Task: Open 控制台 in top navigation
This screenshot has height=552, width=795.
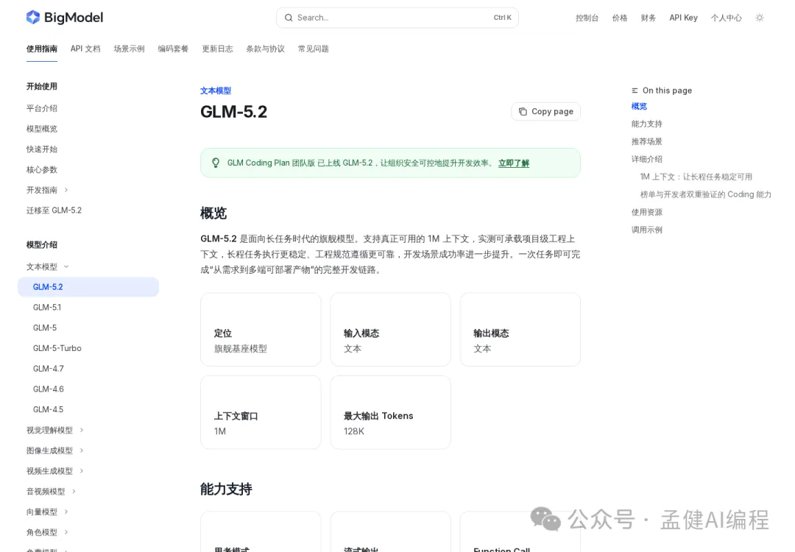Action: coord(587,18)
